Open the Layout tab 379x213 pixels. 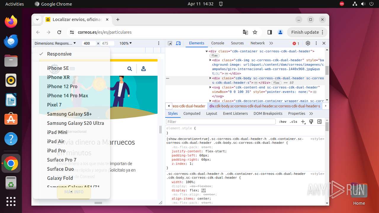click(212, 114)
